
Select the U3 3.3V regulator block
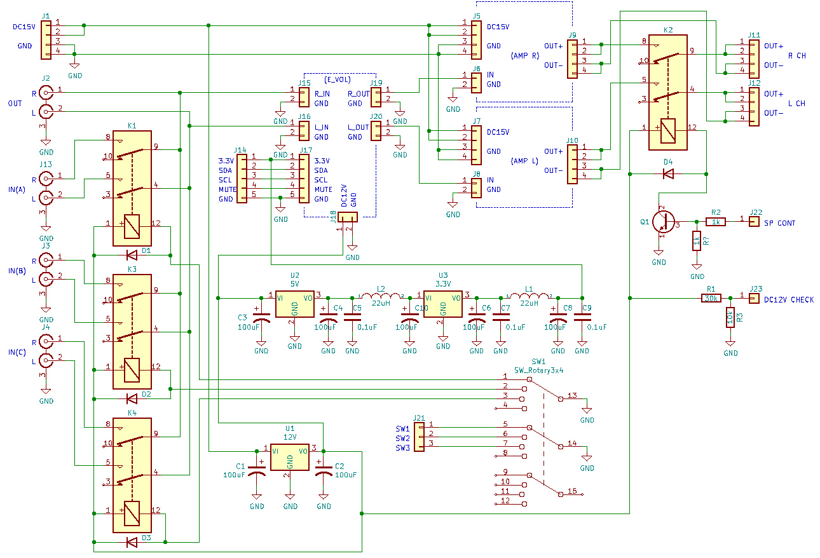point(443,303)
